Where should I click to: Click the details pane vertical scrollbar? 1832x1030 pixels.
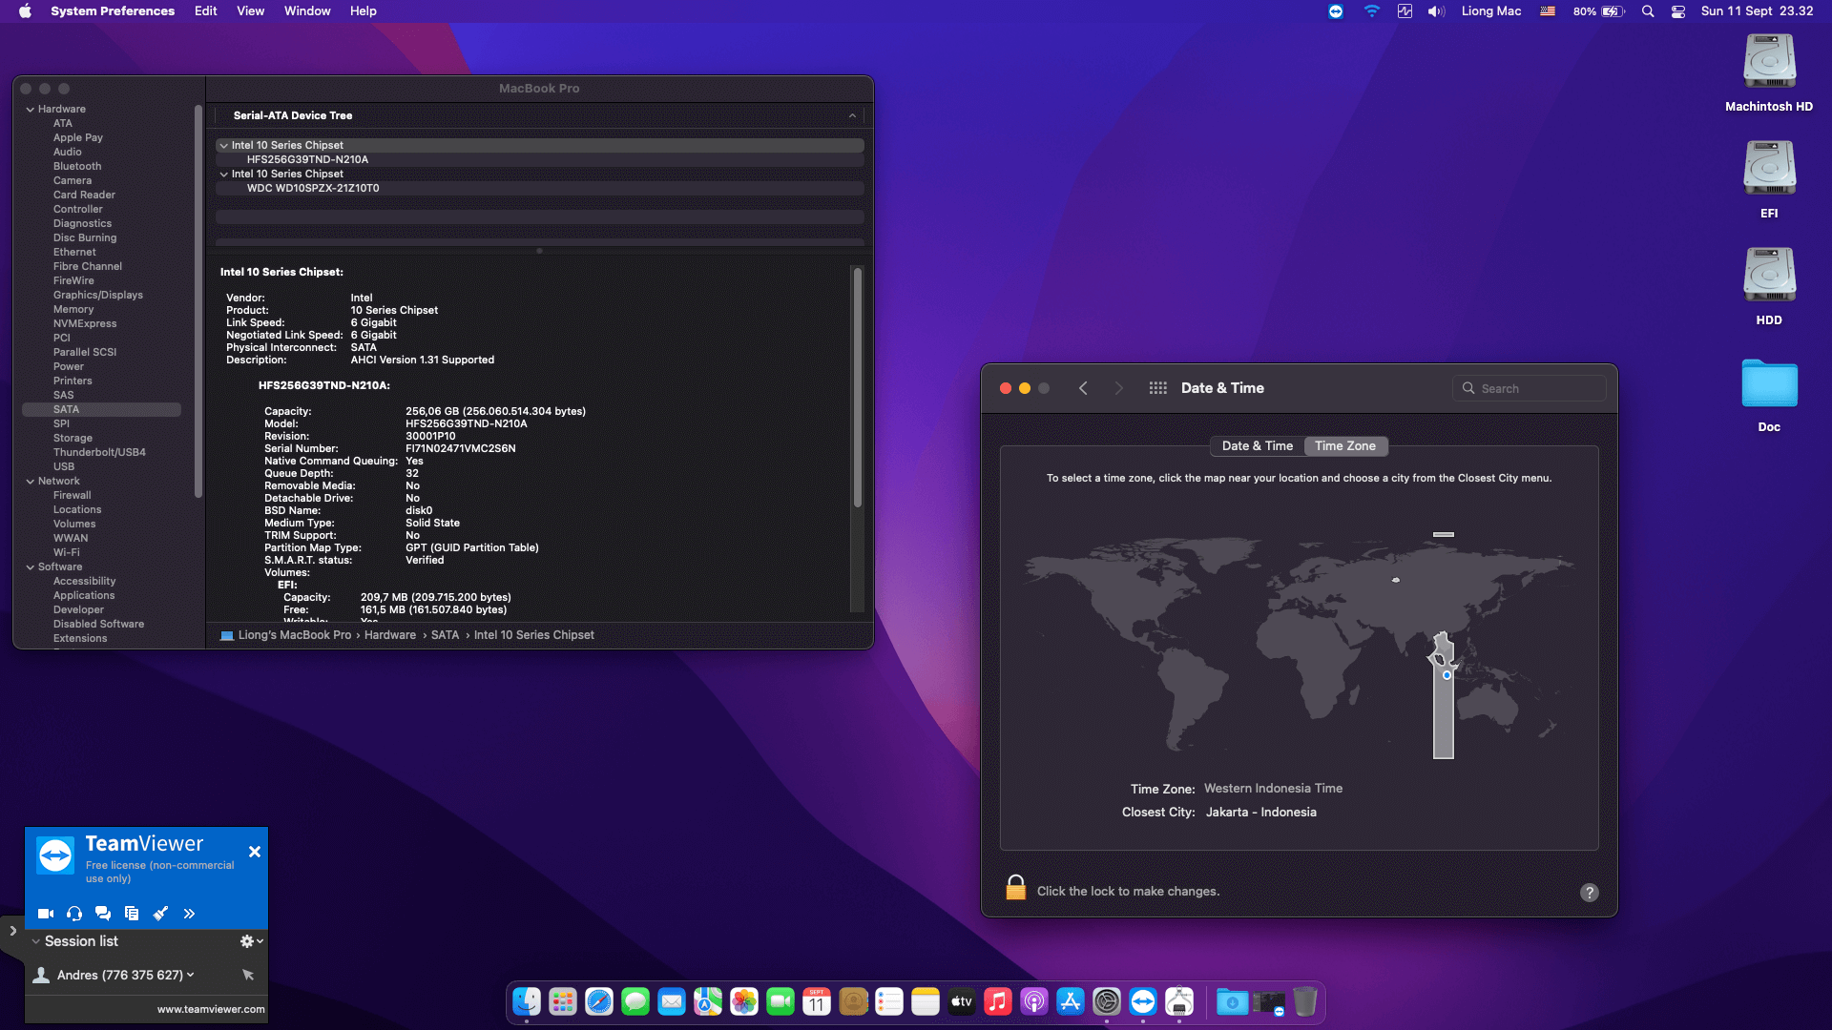click(x=857, y=387)
